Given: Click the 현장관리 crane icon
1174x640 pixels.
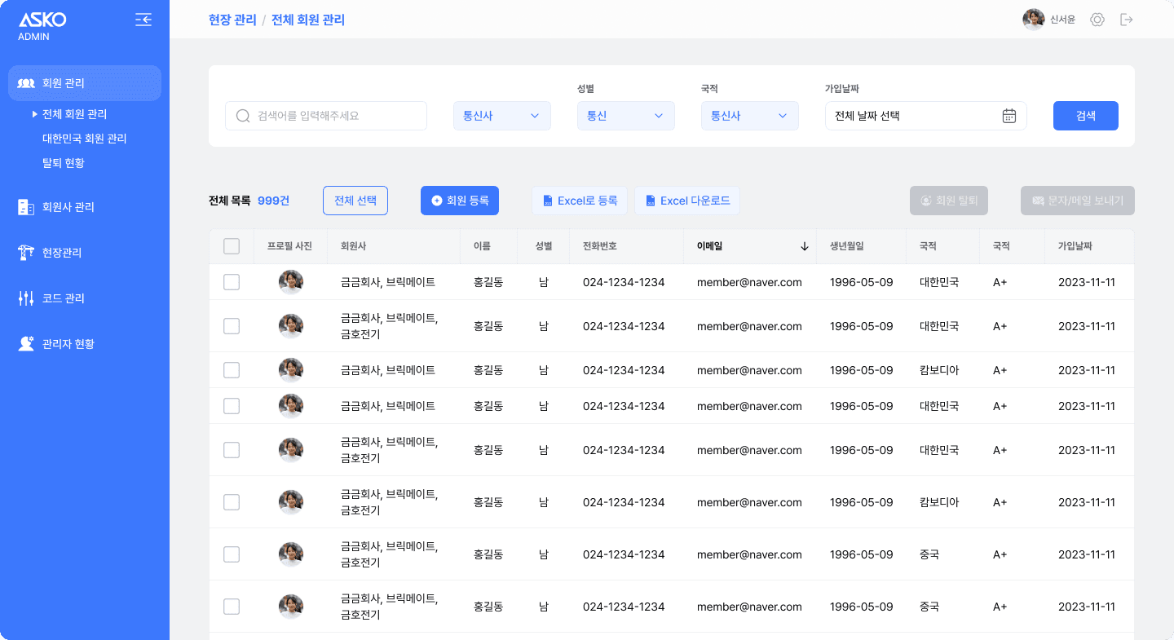Looking at the screenshot, I should pos(26,253).
